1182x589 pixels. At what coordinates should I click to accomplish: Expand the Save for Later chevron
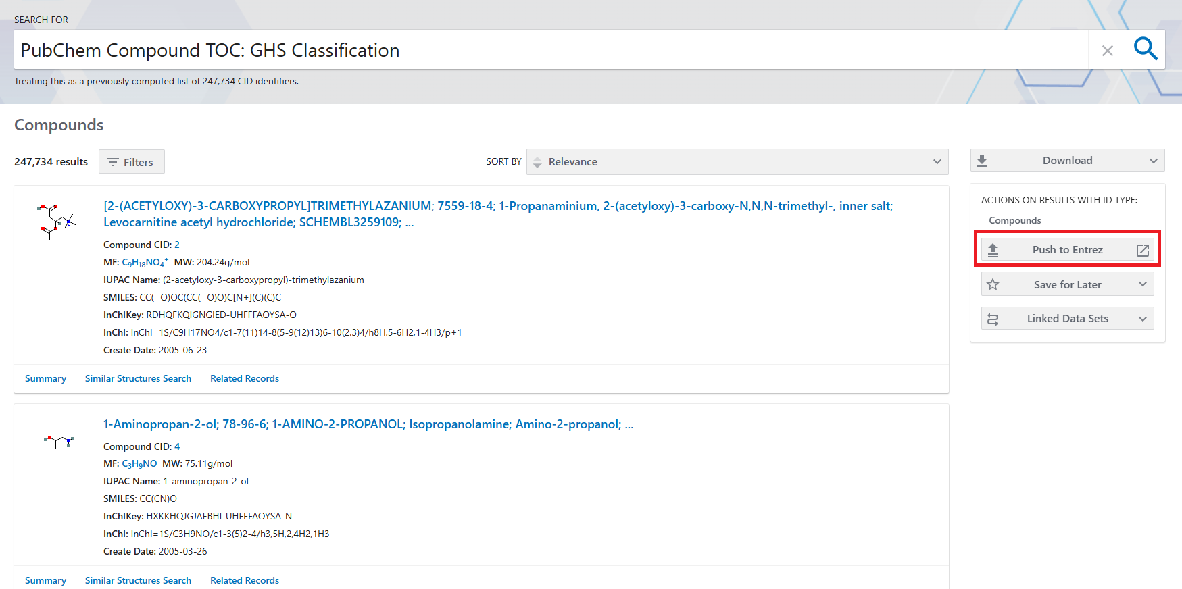coord(1143,284)
